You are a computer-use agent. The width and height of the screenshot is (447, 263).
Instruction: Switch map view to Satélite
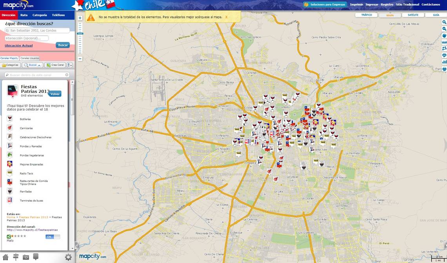point(413,15)
